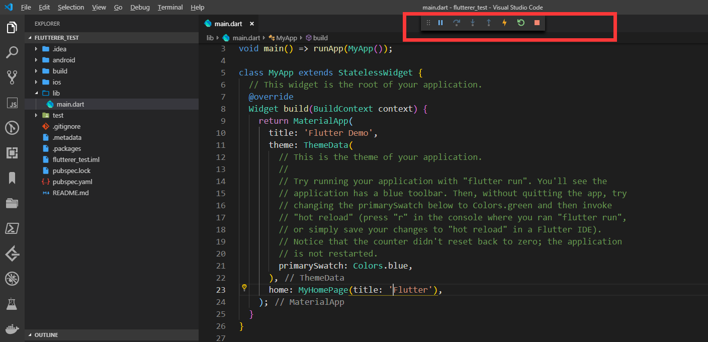Open pubspec.yaml in the explorer
This screenshot has height=342, width=708.
[72, 182]
